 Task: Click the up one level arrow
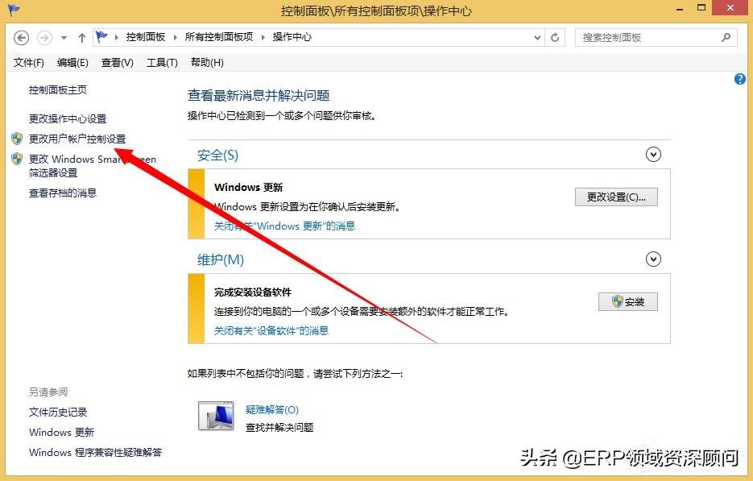(81, 38)
